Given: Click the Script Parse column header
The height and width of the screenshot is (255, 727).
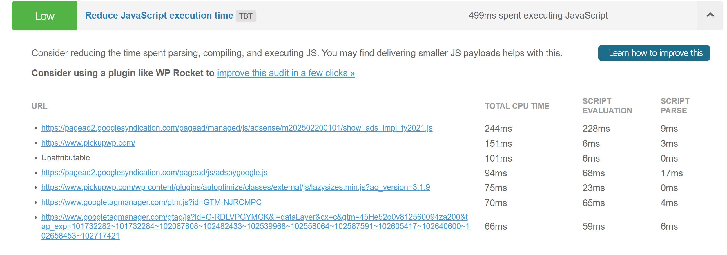Looking at the screenshot, I should click(675, 106).
